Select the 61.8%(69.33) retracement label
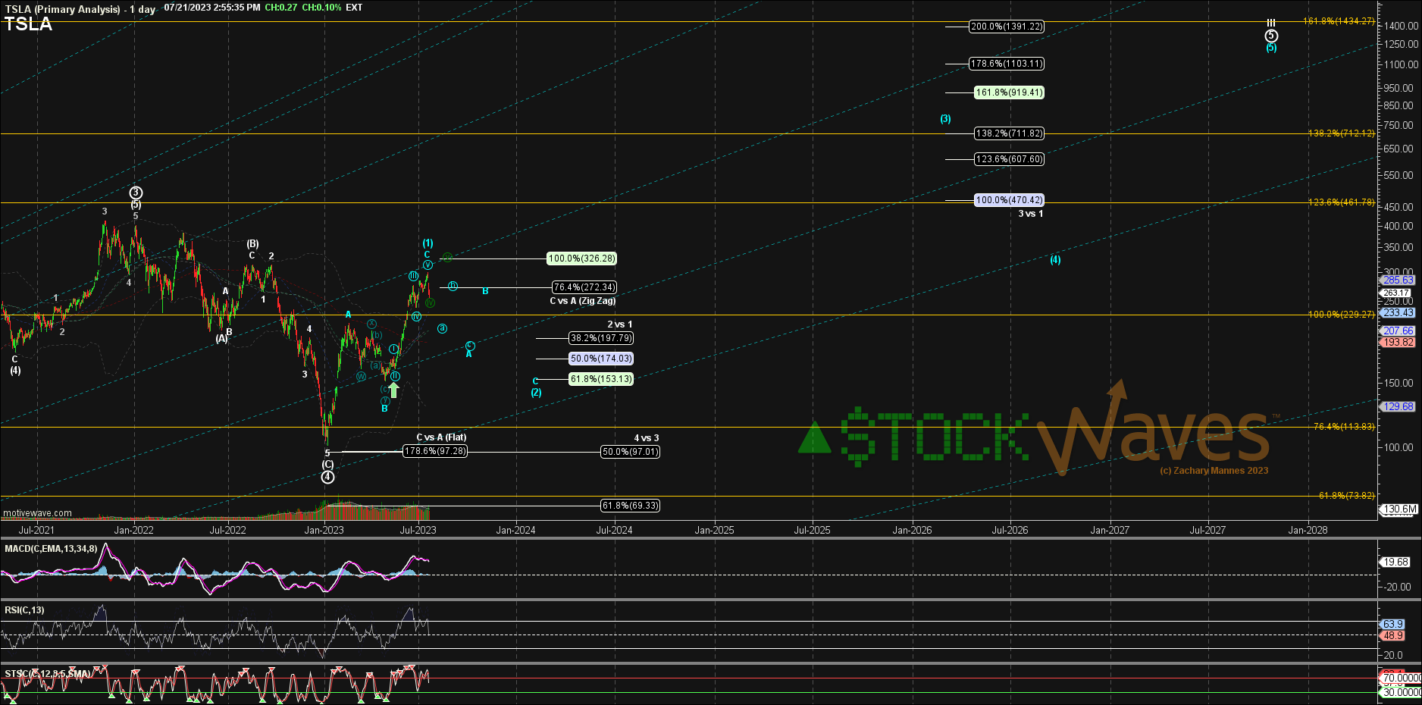 pyautogui.click(x=630, y=506)
